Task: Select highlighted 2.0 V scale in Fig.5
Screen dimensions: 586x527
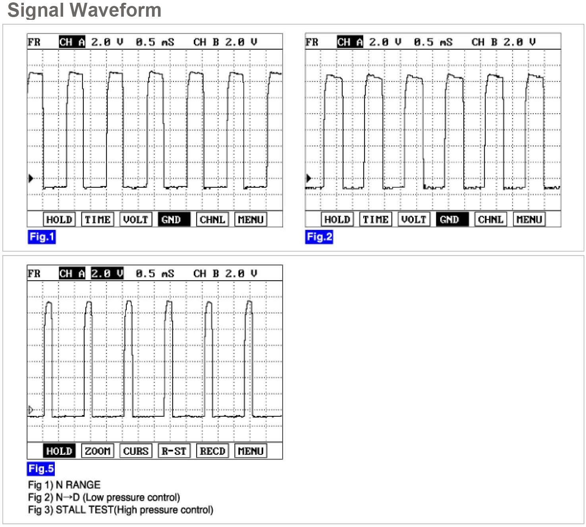Action: click(x=107, y=273)
